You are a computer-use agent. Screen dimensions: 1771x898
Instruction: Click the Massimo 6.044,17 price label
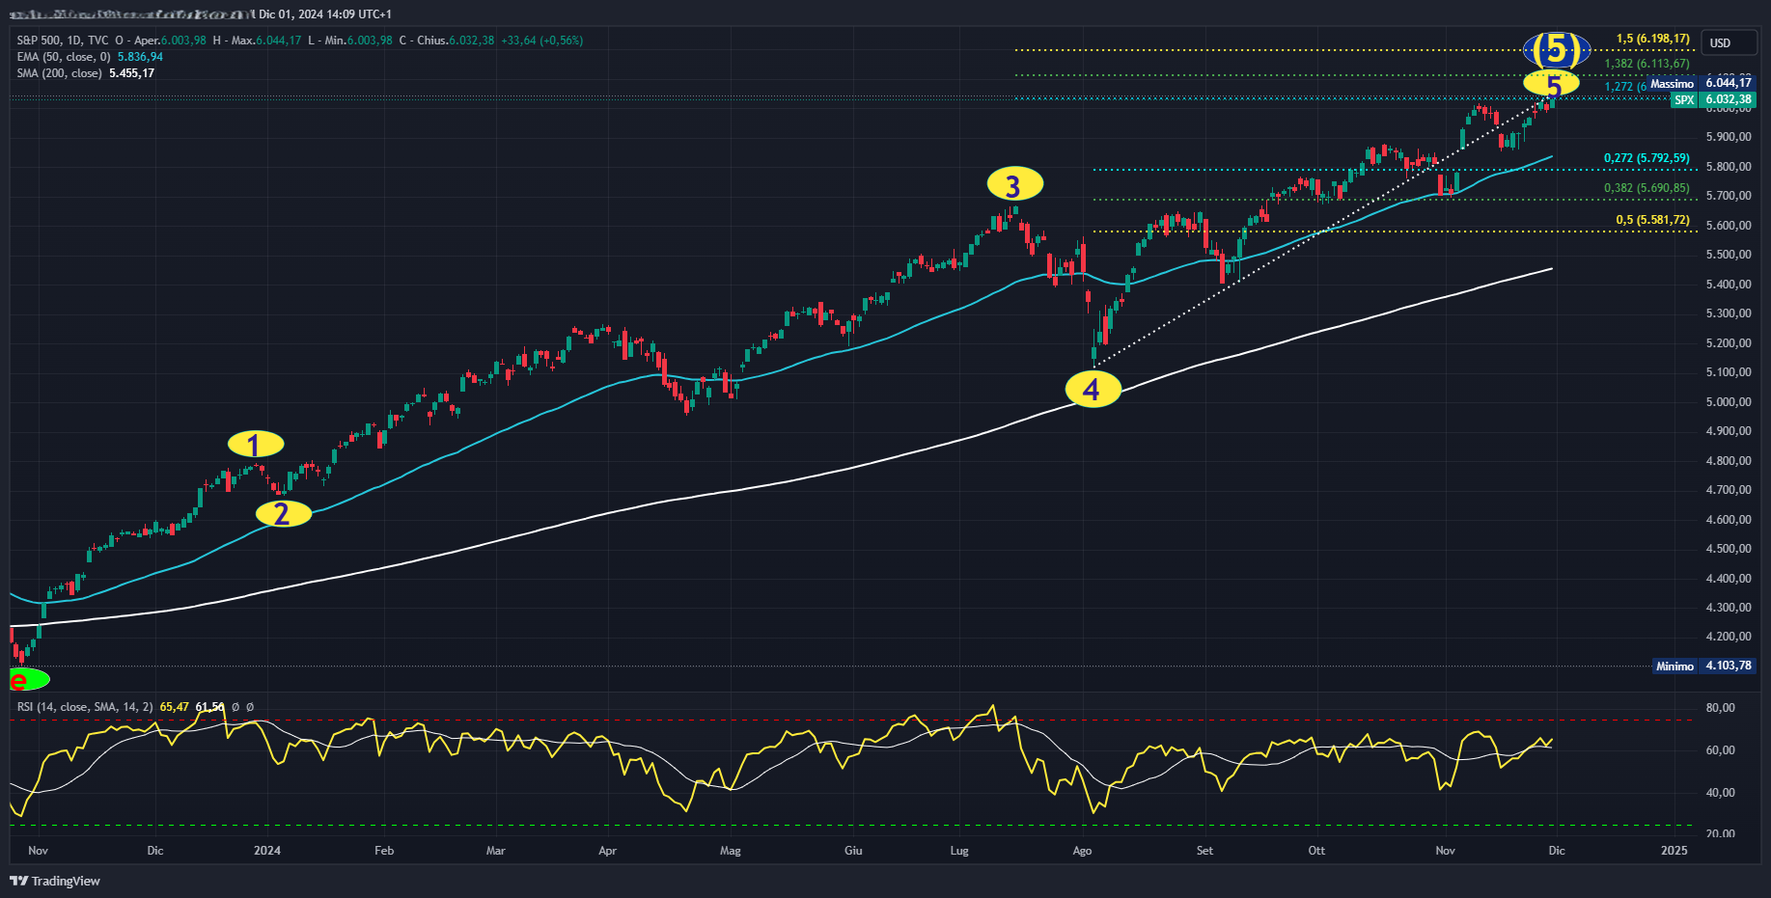[1701, 84]
